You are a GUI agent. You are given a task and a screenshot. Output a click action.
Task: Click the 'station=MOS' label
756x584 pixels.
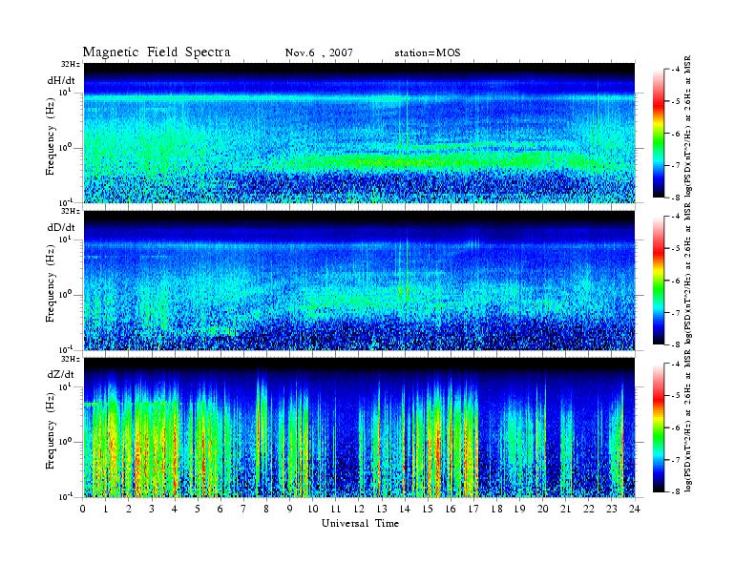tap(428, 52)
